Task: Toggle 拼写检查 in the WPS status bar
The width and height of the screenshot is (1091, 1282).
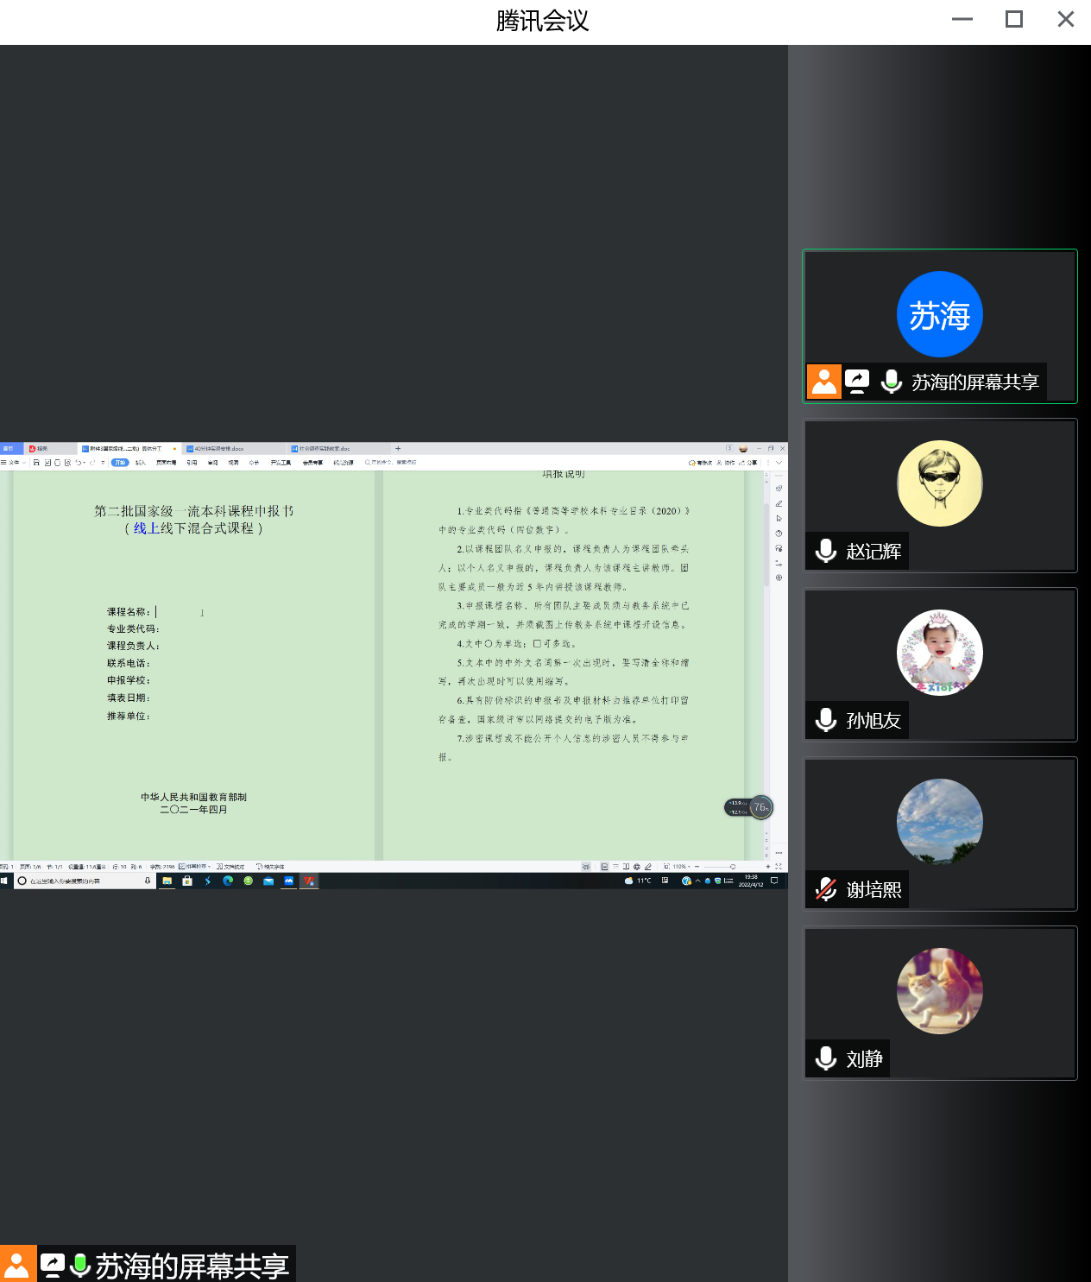Action: pos(194,866)
